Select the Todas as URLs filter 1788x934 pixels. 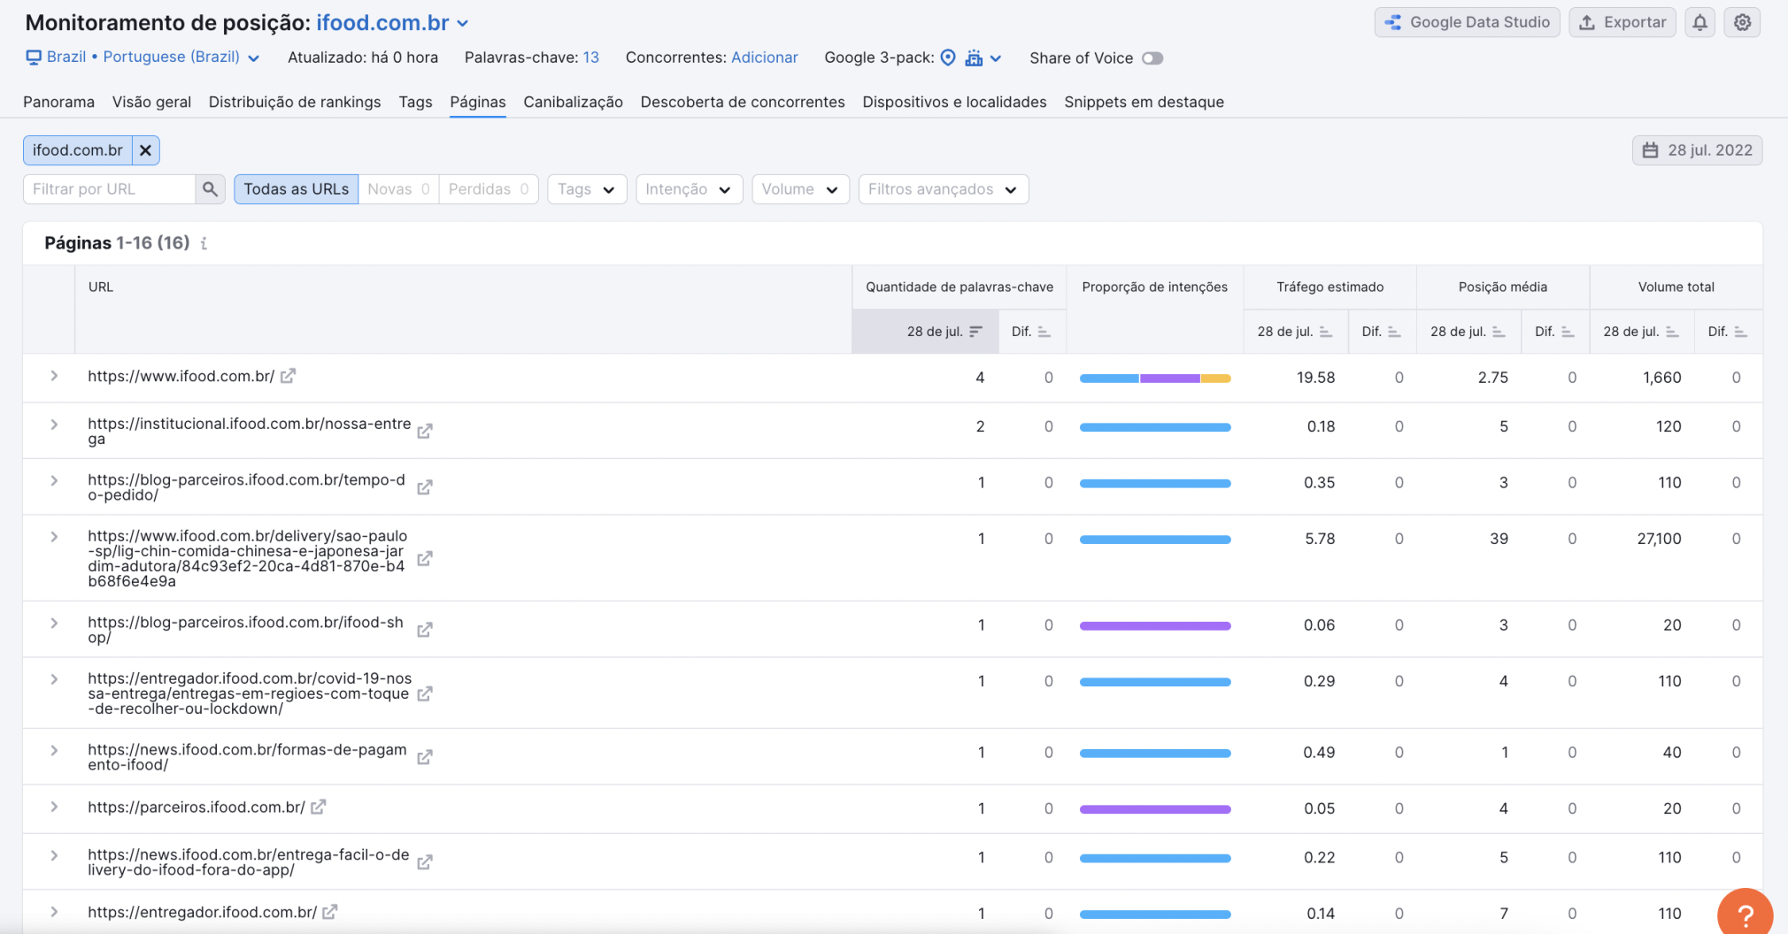pos(297,189)
